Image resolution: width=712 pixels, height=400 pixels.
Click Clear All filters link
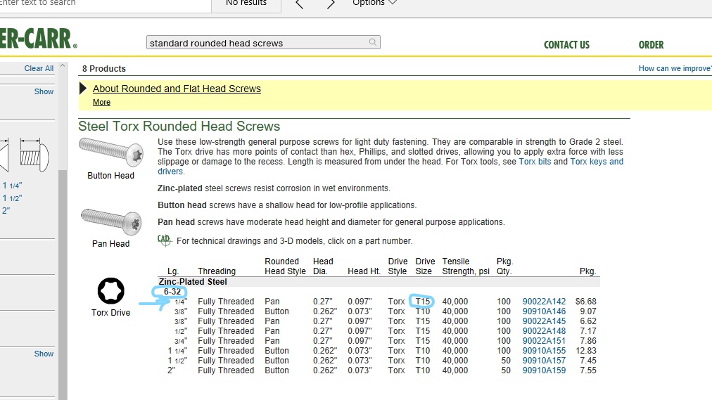[39, 68]
